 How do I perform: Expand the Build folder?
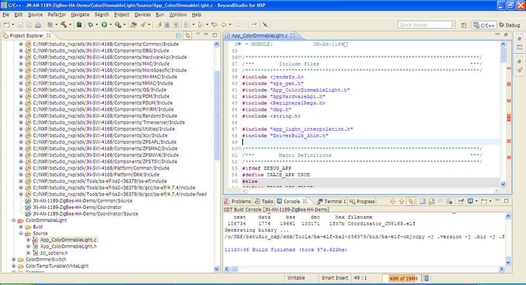click(x=21, y=227)
